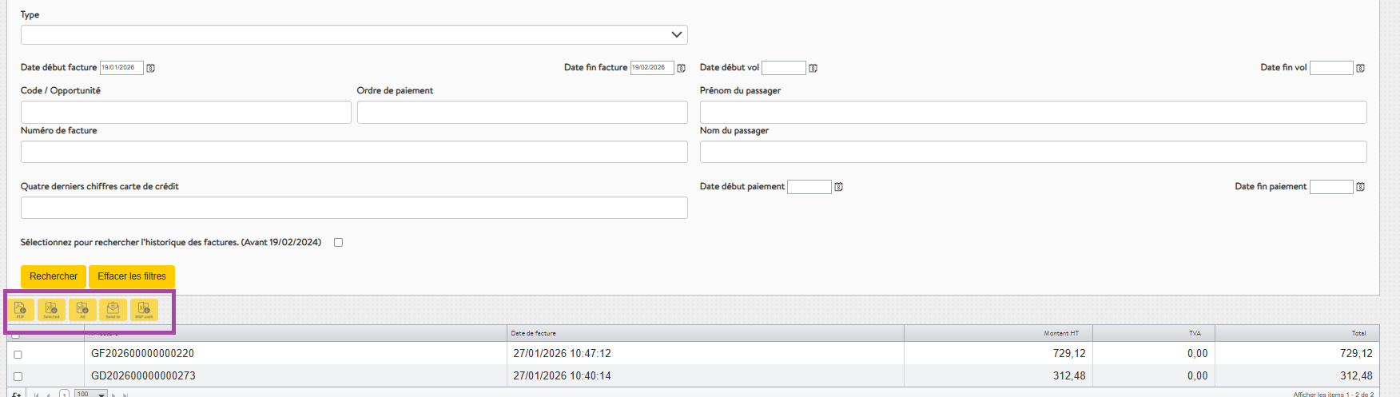Open calendar for Date fin paiement
Screen dimensions: 1400x397
[x=1360, y=187]
